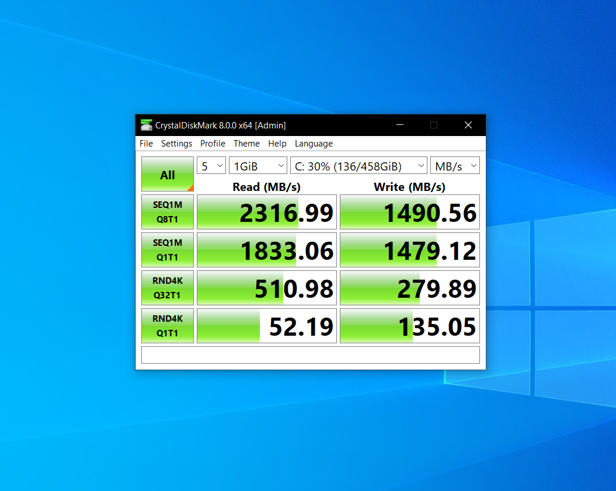
Task: Open the C: 30% drive selection dropdown
Action: 359,166
